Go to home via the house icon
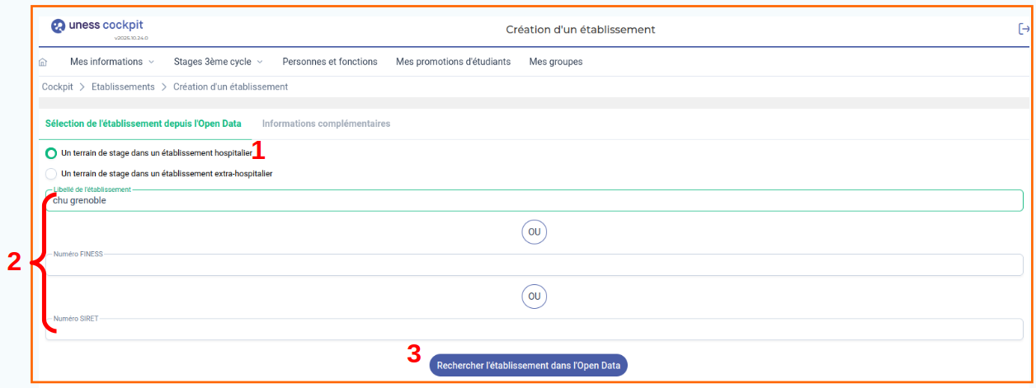This screenshot has width=1036, height=388. [43, 62]
